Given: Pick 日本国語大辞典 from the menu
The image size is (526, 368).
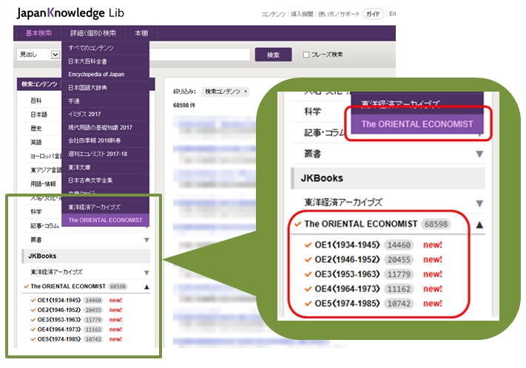Looking at the screenshot, I should point(105,88).
